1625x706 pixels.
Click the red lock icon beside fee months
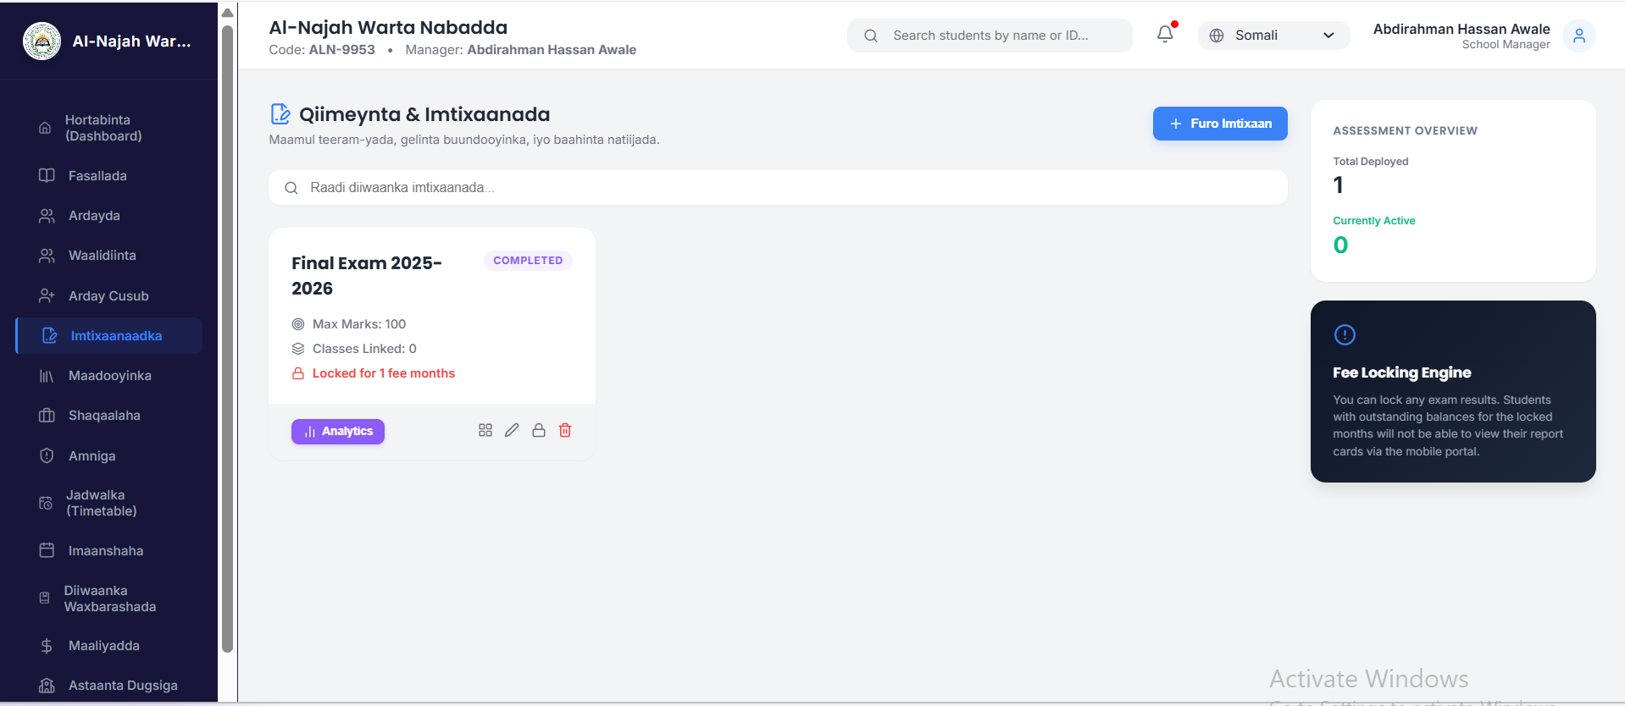tap(298, 373)
